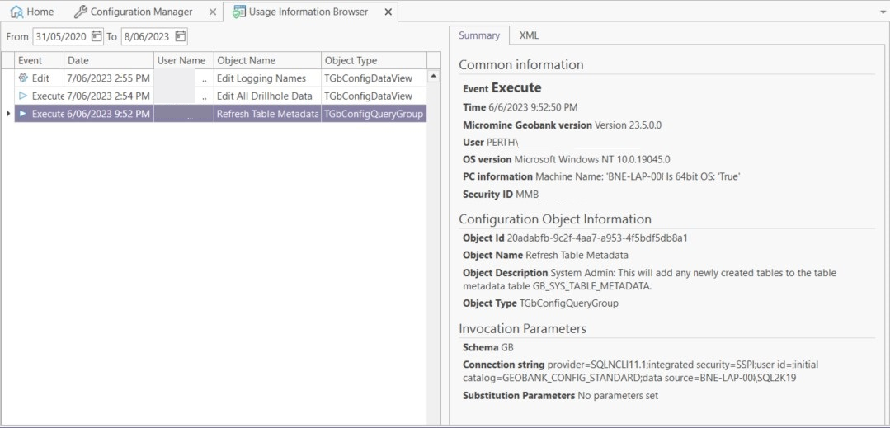Click the Object Type column header

[x=373, y=60]
